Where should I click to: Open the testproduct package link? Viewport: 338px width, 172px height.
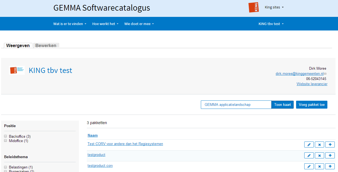pyautogui.click(x=96, y=155)
